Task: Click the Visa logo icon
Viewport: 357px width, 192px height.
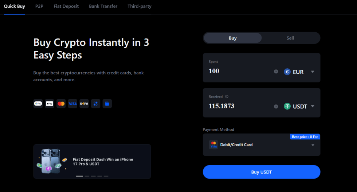Action: tap(72, 104)
